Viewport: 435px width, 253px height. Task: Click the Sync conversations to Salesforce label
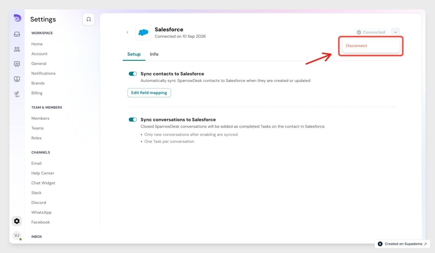[178, 120]
